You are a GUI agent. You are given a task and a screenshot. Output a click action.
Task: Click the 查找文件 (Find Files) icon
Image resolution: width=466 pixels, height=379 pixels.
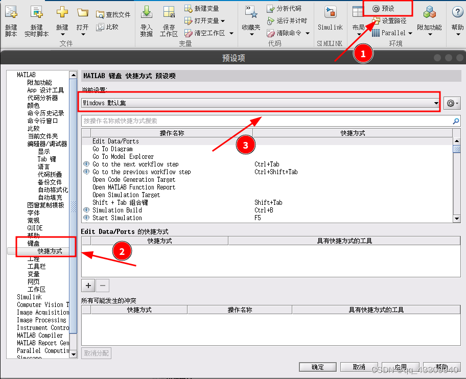(x=100, y=15)
